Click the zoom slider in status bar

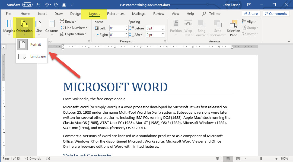[261, 158]
